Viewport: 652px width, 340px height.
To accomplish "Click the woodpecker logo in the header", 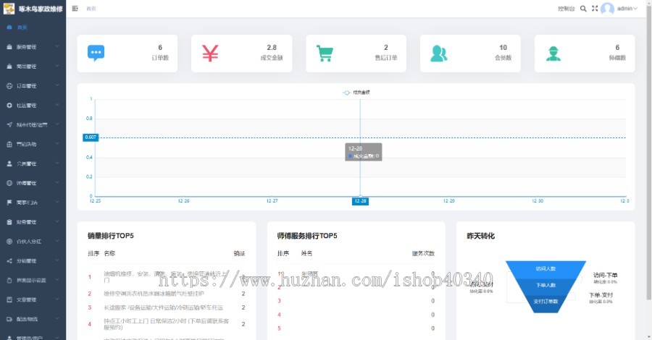I will [9, 8].
